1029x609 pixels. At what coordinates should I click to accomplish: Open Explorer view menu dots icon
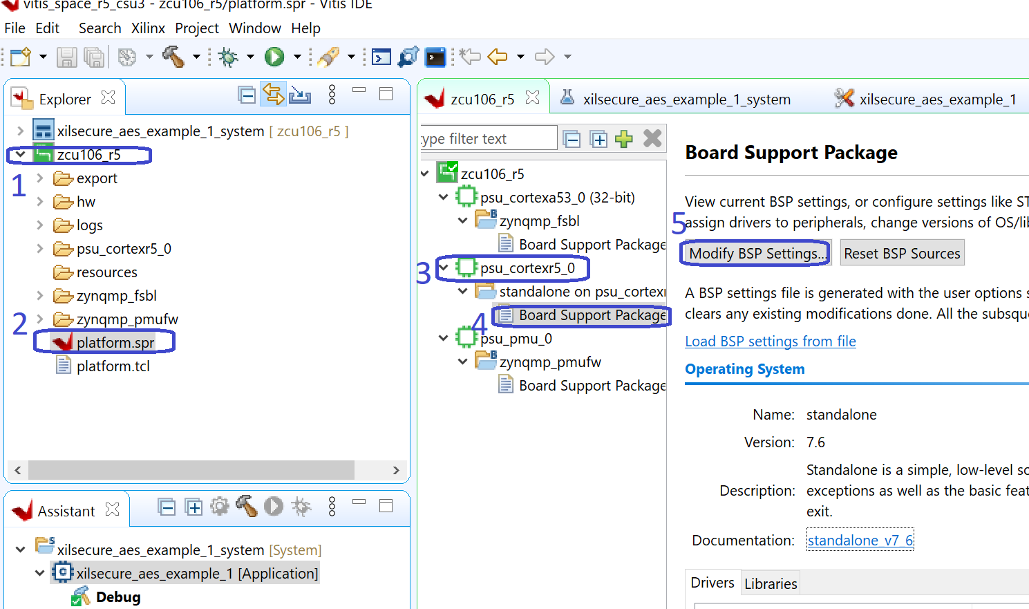332,95
